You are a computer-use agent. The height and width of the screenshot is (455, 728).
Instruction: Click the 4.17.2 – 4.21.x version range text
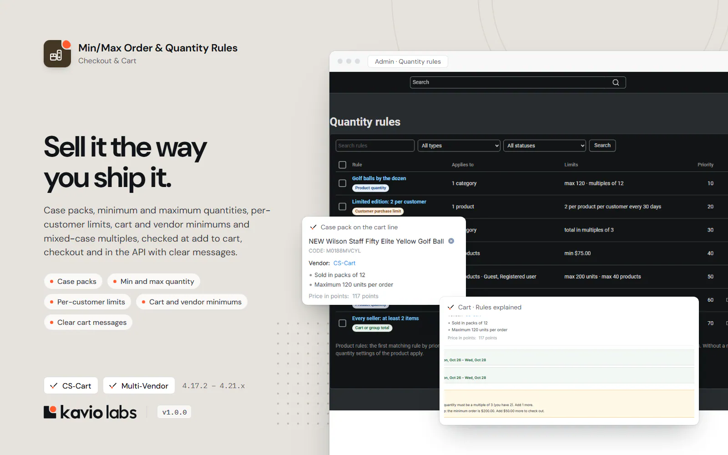[x=213, y=386]
